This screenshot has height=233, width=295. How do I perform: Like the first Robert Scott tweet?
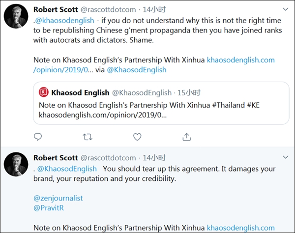[x=138, y=136]
